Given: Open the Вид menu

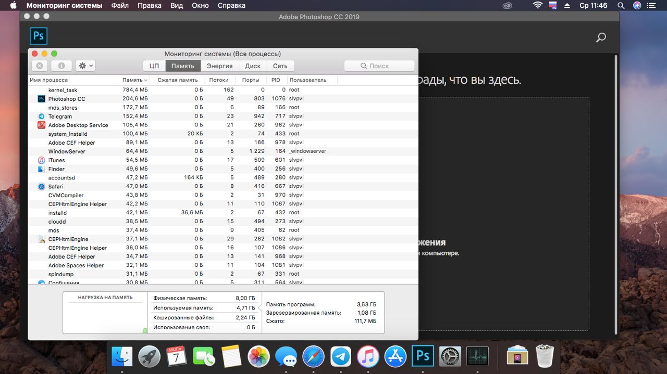Looking at the screenshot, I should point(177,6).
